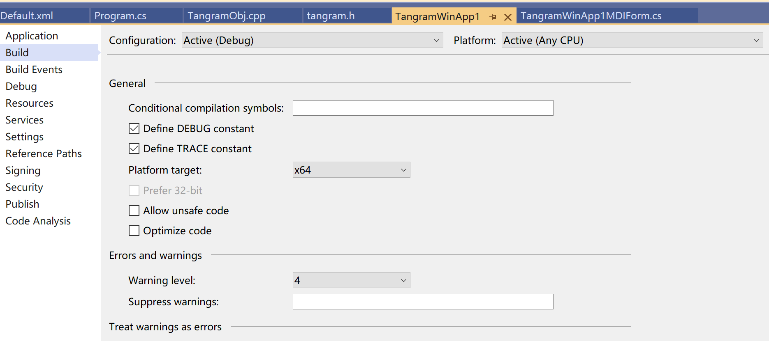Change the Warning level dropdown
Image resolution: width=769 pixels, height=341 pixels.
351,280
